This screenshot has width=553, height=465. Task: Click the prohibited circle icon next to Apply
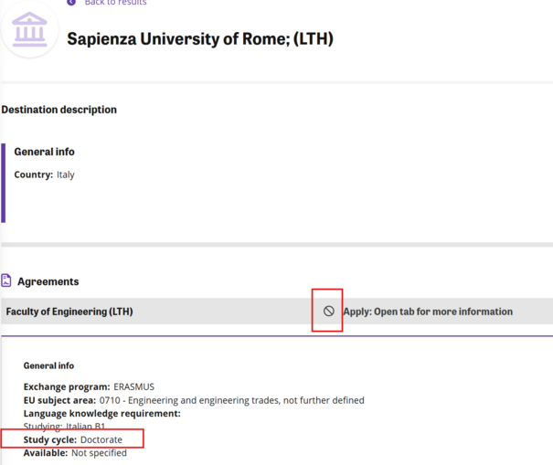coord(328,312)
